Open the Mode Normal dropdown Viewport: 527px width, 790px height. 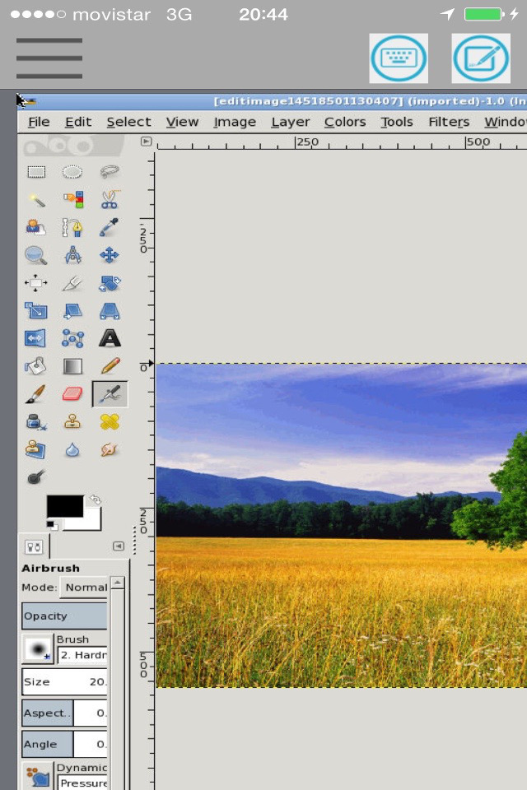click(x=84, y=588)
